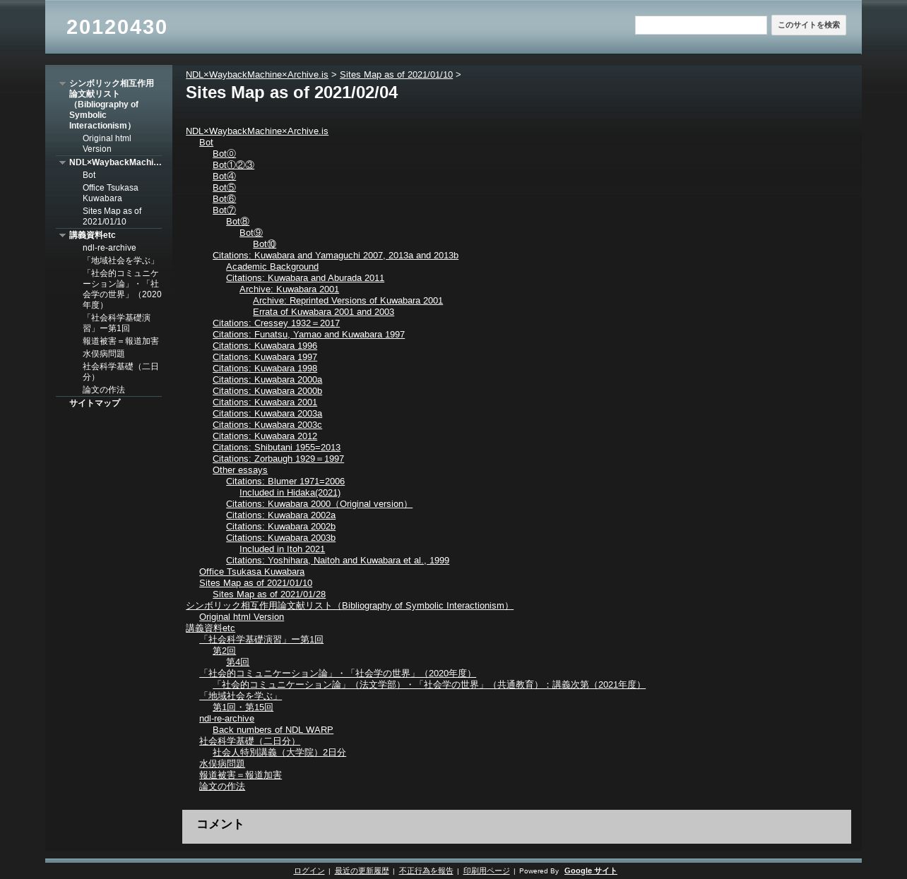Viewport: 907px width, 879px height.
Task: Open Sites Map as of 2021/01/28
Action: (269, 594)
